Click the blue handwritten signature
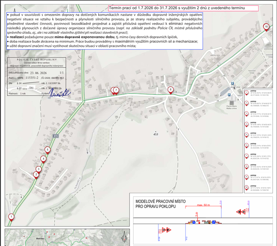The width and height of the screenshot is (277, 246). (59, 93)
